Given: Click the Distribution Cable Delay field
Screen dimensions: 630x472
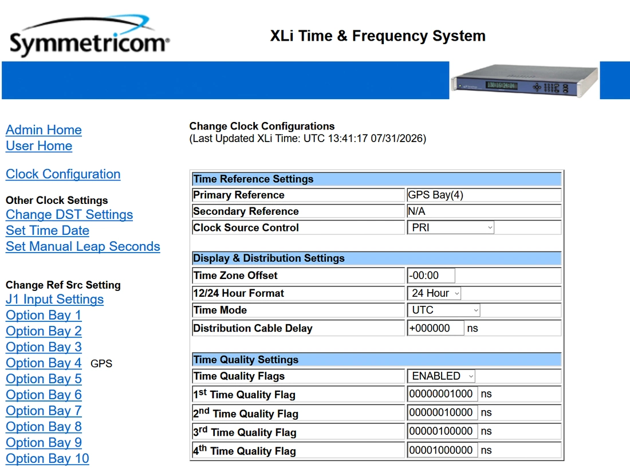Looking at the screenshot, I should point(436,328).
